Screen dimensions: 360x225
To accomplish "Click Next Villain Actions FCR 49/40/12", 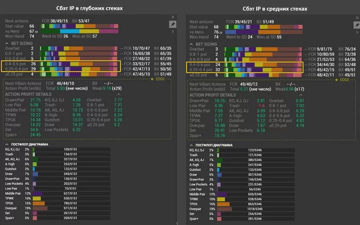I will [244, 84].
